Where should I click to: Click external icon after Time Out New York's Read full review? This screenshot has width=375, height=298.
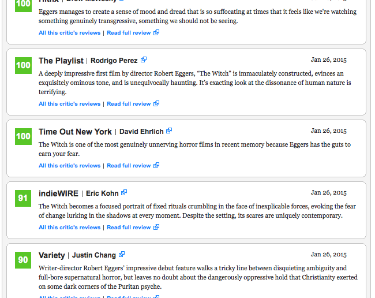point(156,165)
